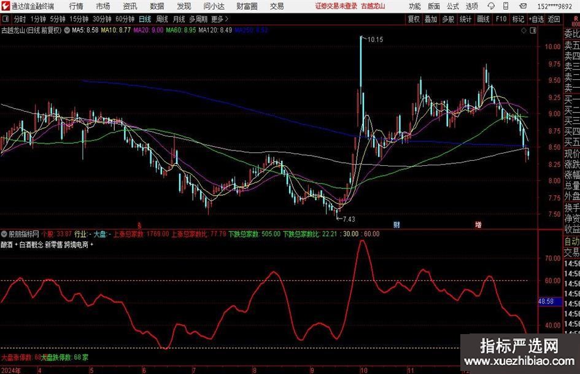This screenshot has width=580, height=374.
Task: Switch to 分时 chart period
Action: pos(20,19)
